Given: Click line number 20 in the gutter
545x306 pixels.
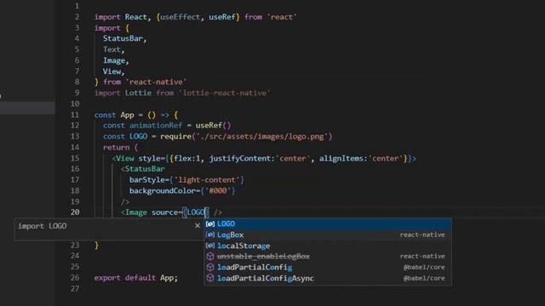Looking at the screenshot, I should coord(75,212).
